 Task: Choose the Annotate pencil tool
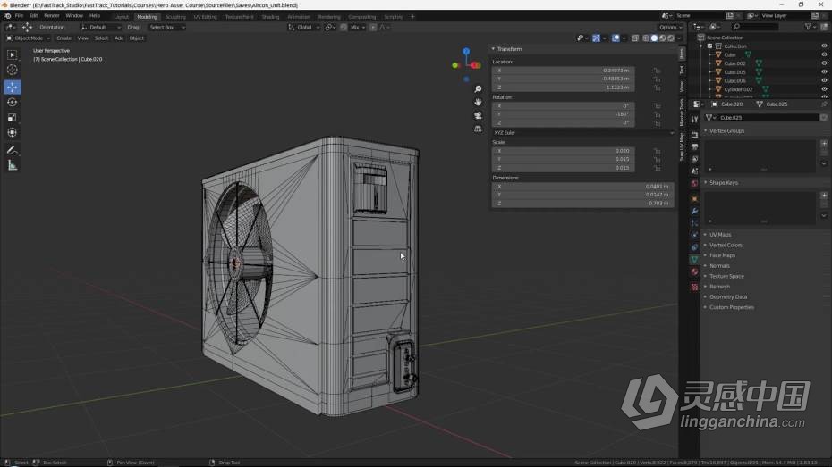13,150
